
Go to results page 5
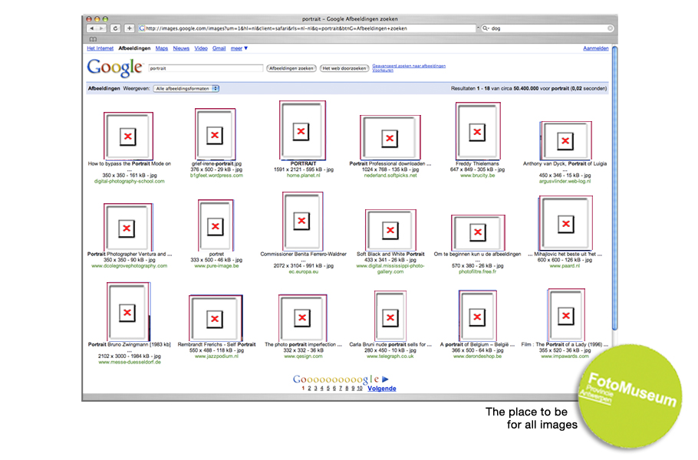[328, 389]
